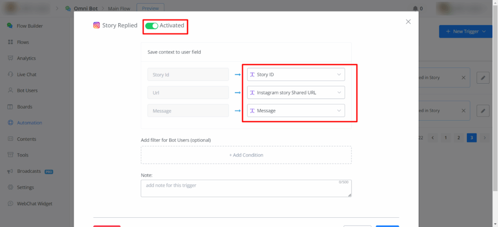Go to the Contents sidebar item
The width and height of the screenshot is (498, 227).
pos(26,139)
